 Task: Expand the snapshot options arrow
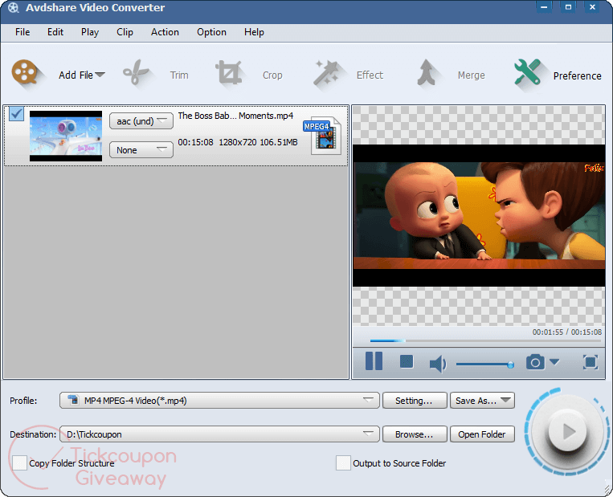tap(554, 362)
